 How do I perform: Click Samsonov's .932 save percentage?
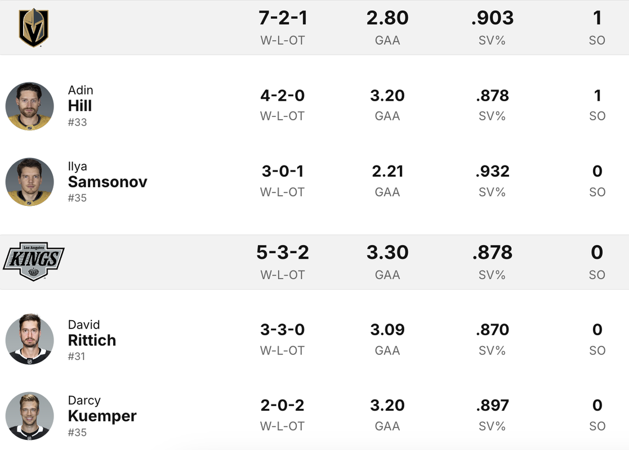pyautogui.click(x=492, y=172)
